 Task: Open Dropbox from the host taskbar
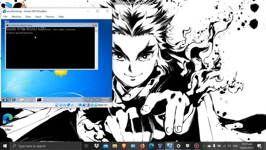coord(96,146)
